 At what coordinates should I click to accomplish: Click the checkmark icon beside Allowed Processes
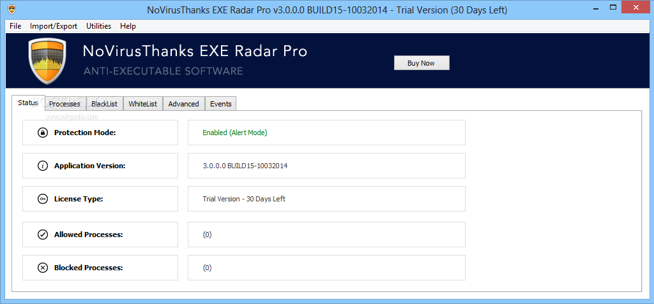(x=43, y=235)
